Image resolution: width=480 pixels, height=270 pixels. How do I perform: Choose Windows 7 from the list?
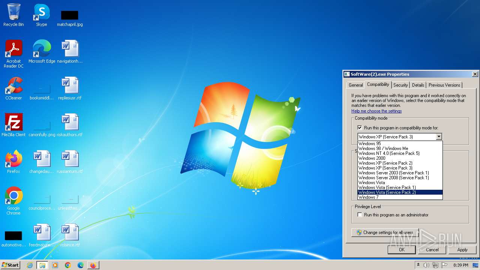[400, 197]
